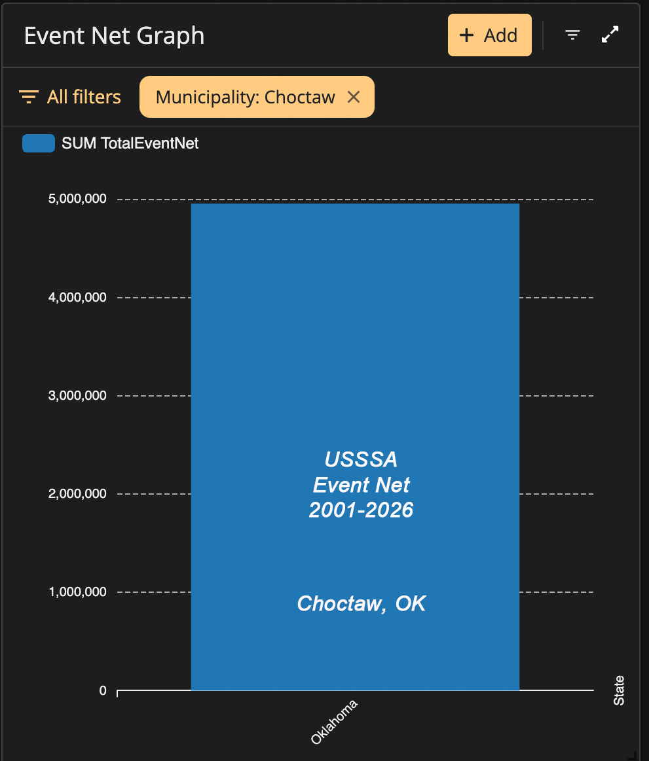This screenshot has width=649, height=761.
Task: Click the resize handle at panel corner
Action: coord(633,754)
